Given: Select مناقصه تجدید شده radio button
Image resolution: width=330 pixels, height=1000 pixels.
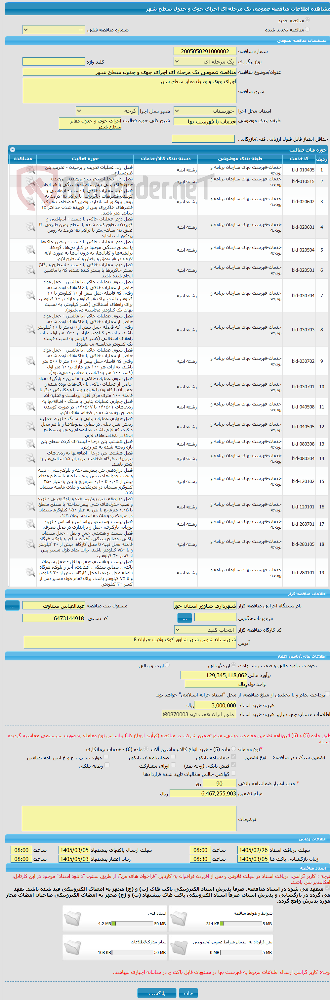Looking at the screenshot, I should [307, 29].
